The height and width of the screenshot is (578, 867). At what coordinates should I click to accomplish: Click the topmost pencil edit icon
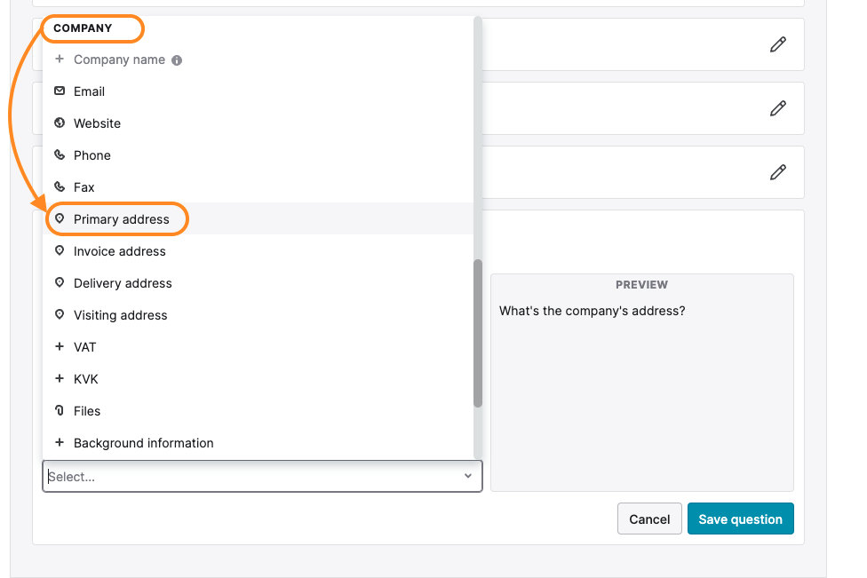coord(778,44)
